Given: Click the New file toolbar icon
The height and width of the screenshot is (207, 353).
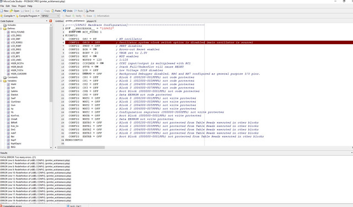Looking at the screenshot, I should pyautogui.click(x=4, y=11).
